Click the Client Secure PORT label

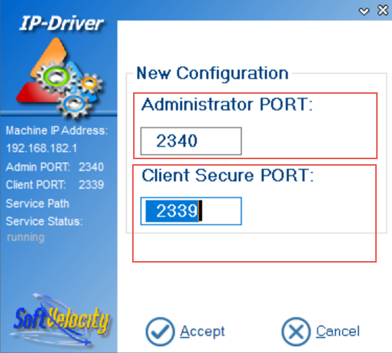(228, 176)
